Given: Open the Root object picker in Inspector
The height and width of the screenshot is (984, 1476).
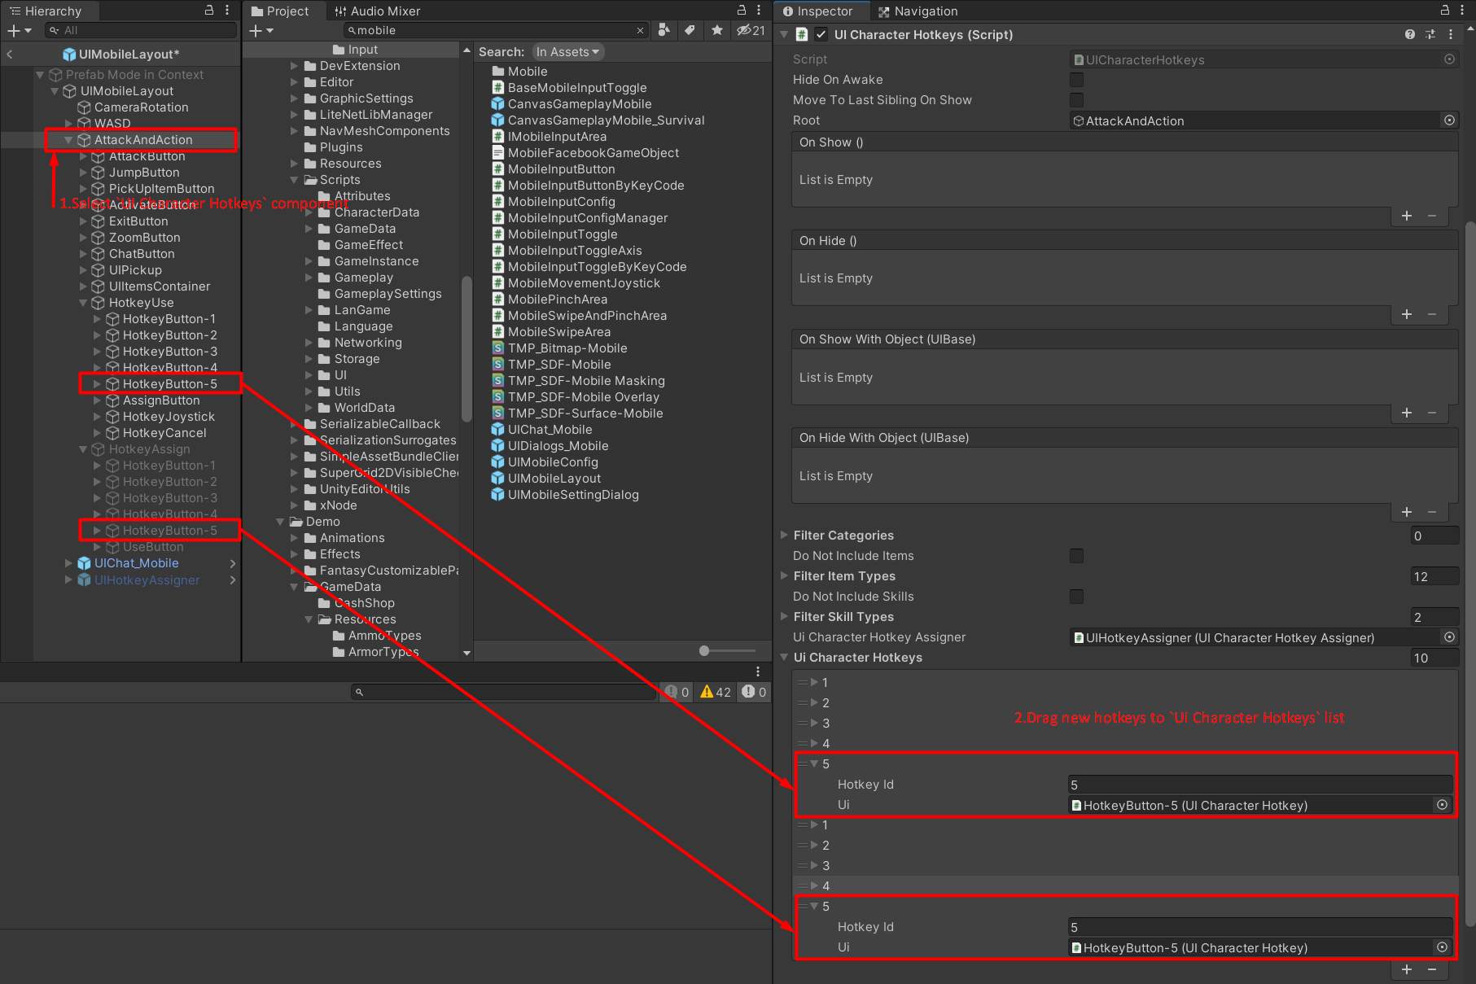Looking at the screenshot, I should [1449, 120].
